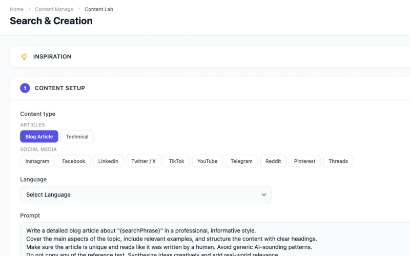Open Content Manage breadcrumb link
The image size is (410, 256).
(54, 9)
